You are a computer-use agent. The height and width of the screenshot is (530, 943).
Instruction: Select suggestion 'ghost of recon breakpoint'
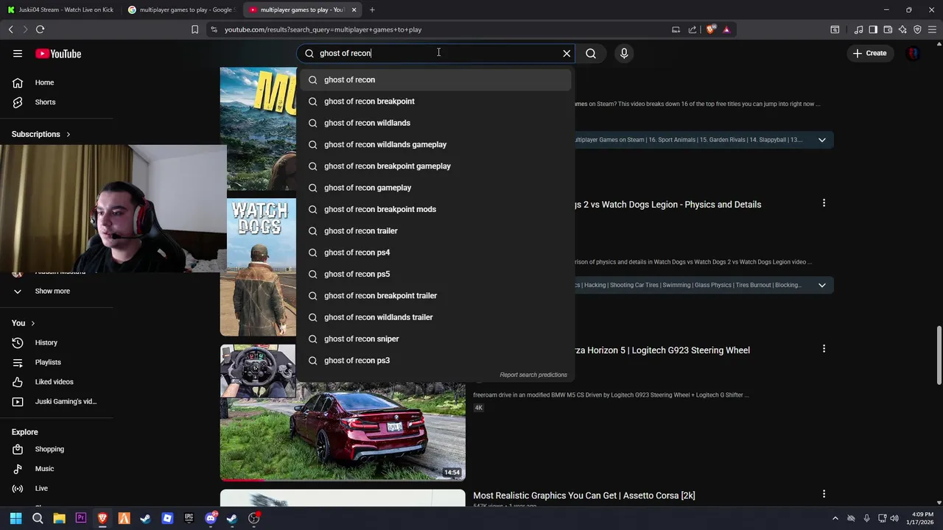(435, 102)
